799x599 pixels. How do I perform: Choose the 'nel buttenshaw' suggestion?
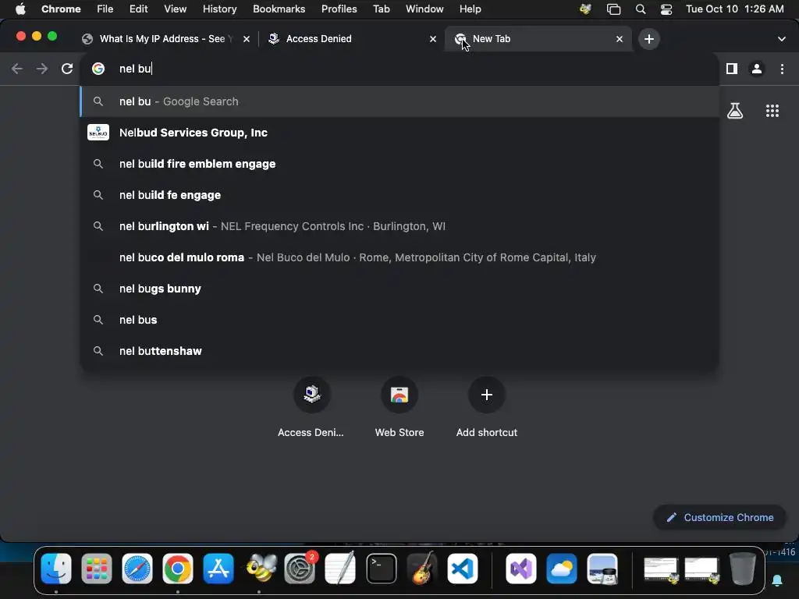399,351
